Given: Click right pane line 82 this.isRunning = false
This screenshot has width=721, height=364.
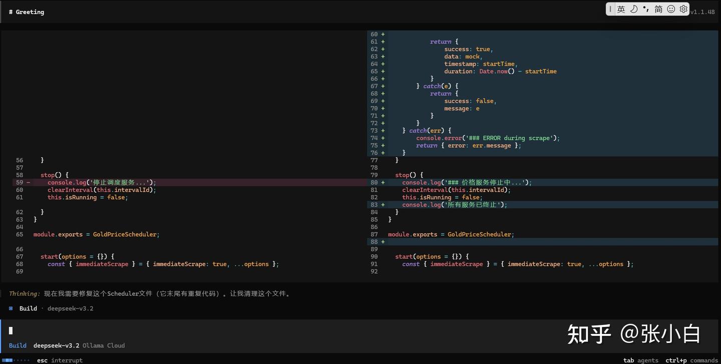Looking at the screenshot, I should point(442,197).
